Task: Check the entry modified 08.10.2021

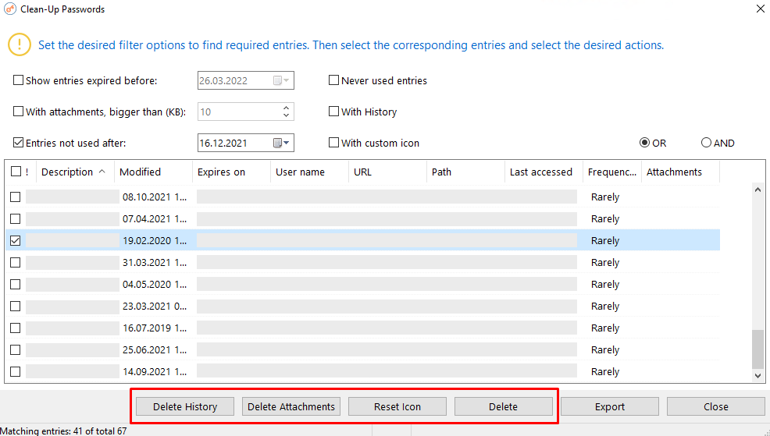Action: point(15,197)
